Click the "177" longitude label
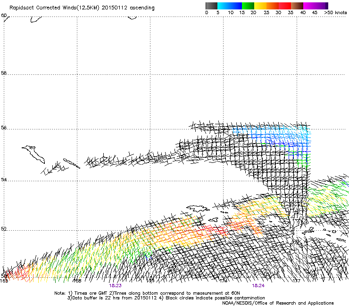The image size is (349, 306). pyautogui.click(x=297, y=281)
